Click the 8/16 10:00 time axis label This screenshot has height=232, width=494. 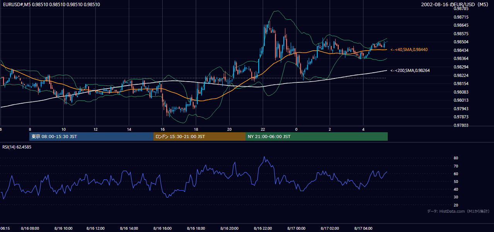pos(63,229)
